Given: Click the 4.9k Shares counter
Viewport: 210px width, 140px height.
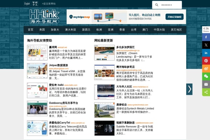Looking at the screenshot, I should click(206, 29).
